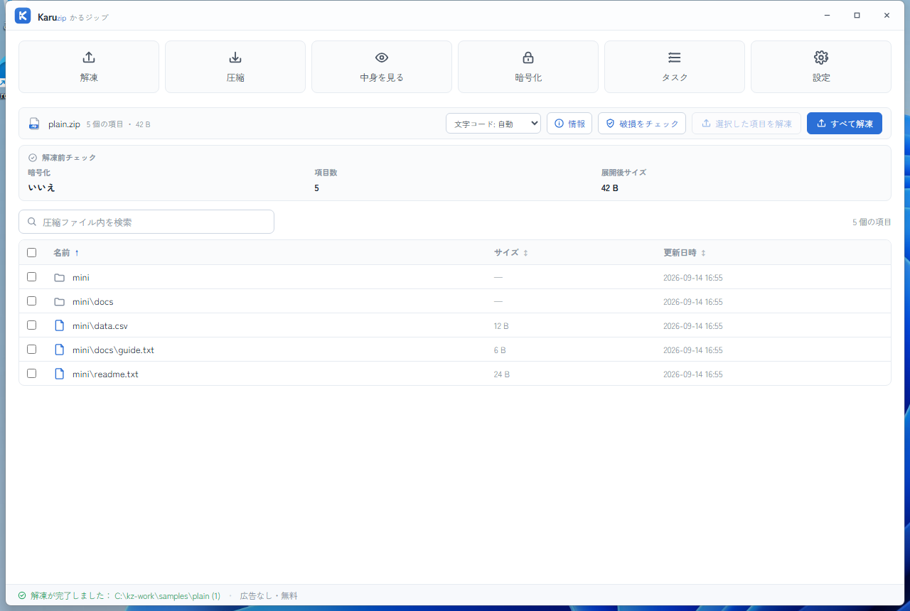Click the 解凍前チェック check-circle icon
This screenshot has width=910, height=611.
[33, 158]
